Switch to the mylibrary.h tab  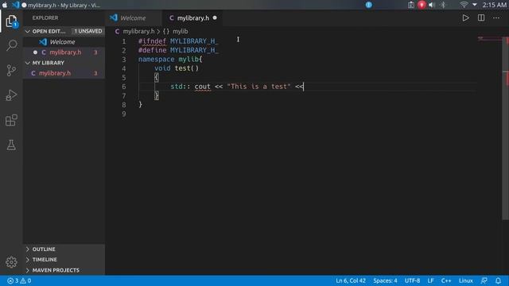pyautogui.click(x=192, y=17)
